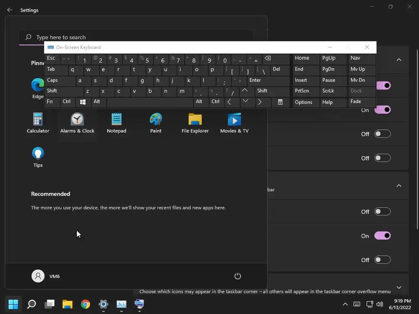Screen dimensions: 419x314
Task: Open Notepad from Start menu
Action: click(117, 123)
